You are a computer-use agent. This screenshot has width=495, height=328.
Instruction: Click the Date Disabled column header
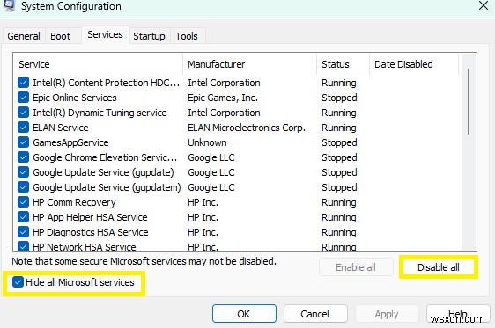414,64
